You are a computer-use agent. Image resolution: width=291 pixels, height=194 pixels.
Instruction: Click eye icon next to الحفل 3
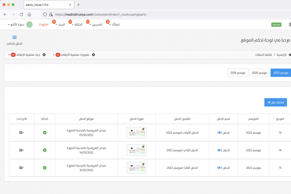click(219, 168)
